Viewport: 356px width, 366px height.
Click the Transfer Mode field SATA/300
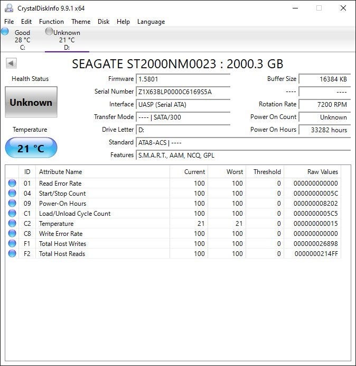183,117
